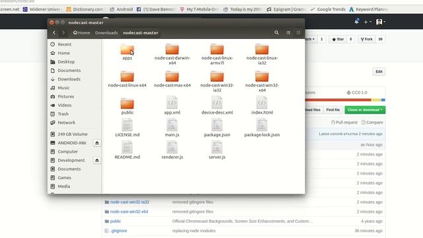Open the public folder in file manager
Image resolution: width=423 pixels, height=238 pixels.
coord(127,106)
